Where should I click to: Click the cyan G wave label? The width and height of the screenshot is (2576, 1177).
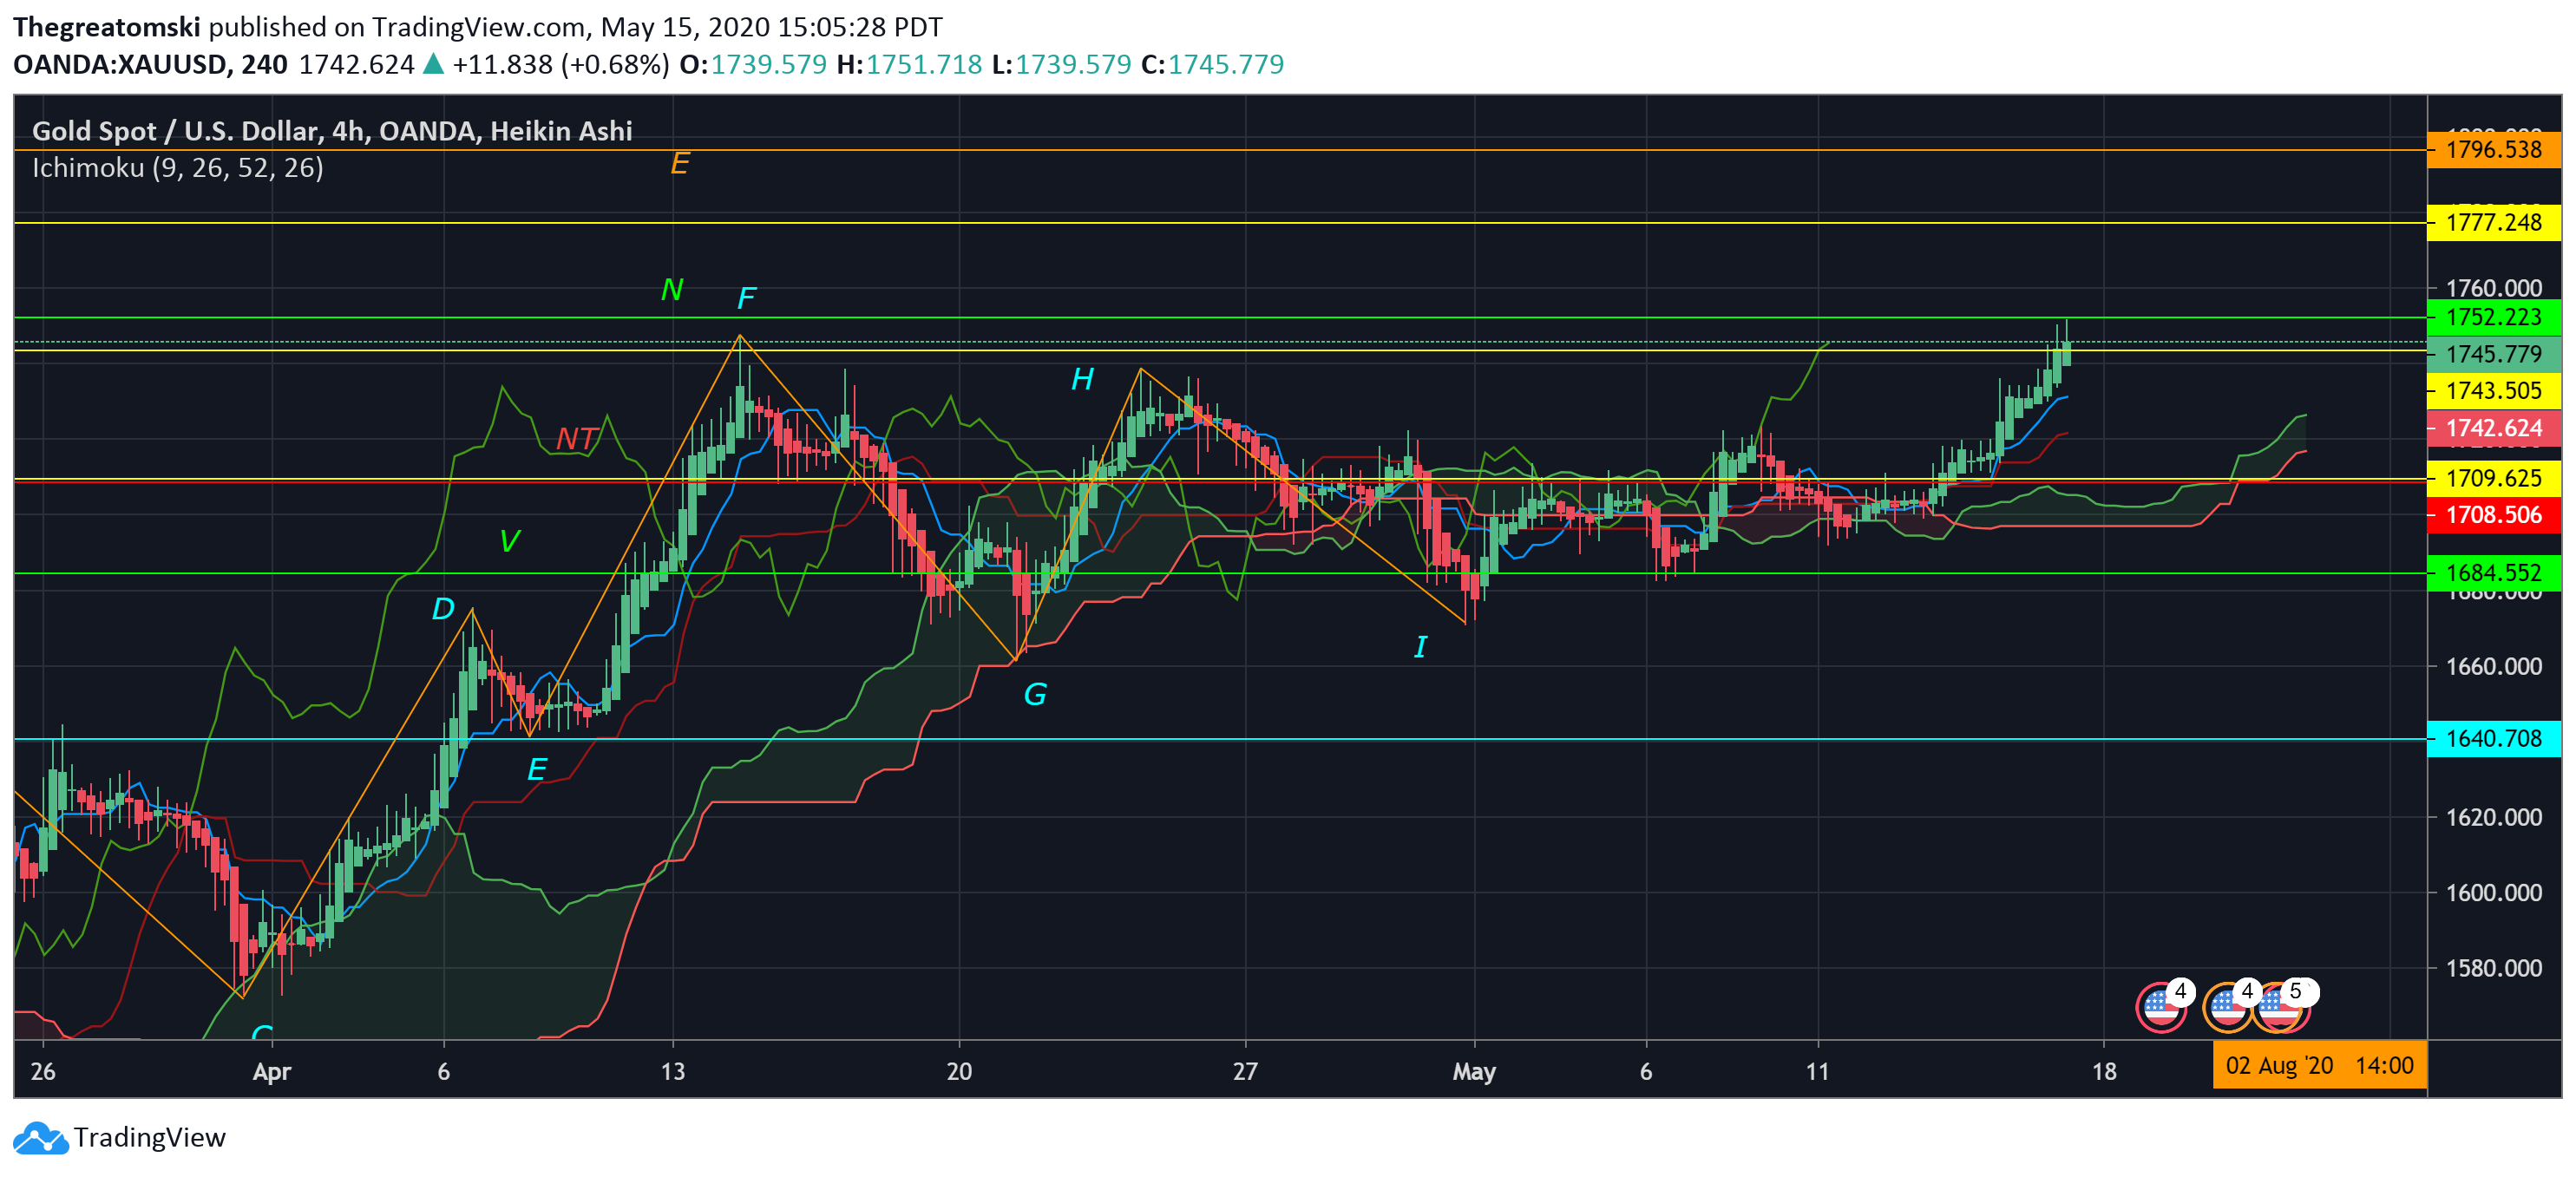tap(1035, 694)
